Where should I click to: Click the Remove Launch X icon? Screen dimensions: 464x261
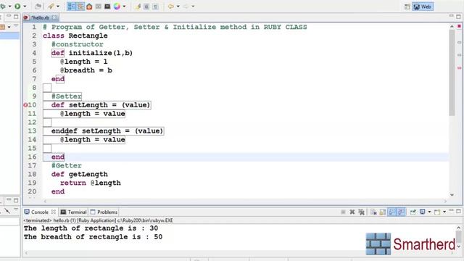coord(352,212)
